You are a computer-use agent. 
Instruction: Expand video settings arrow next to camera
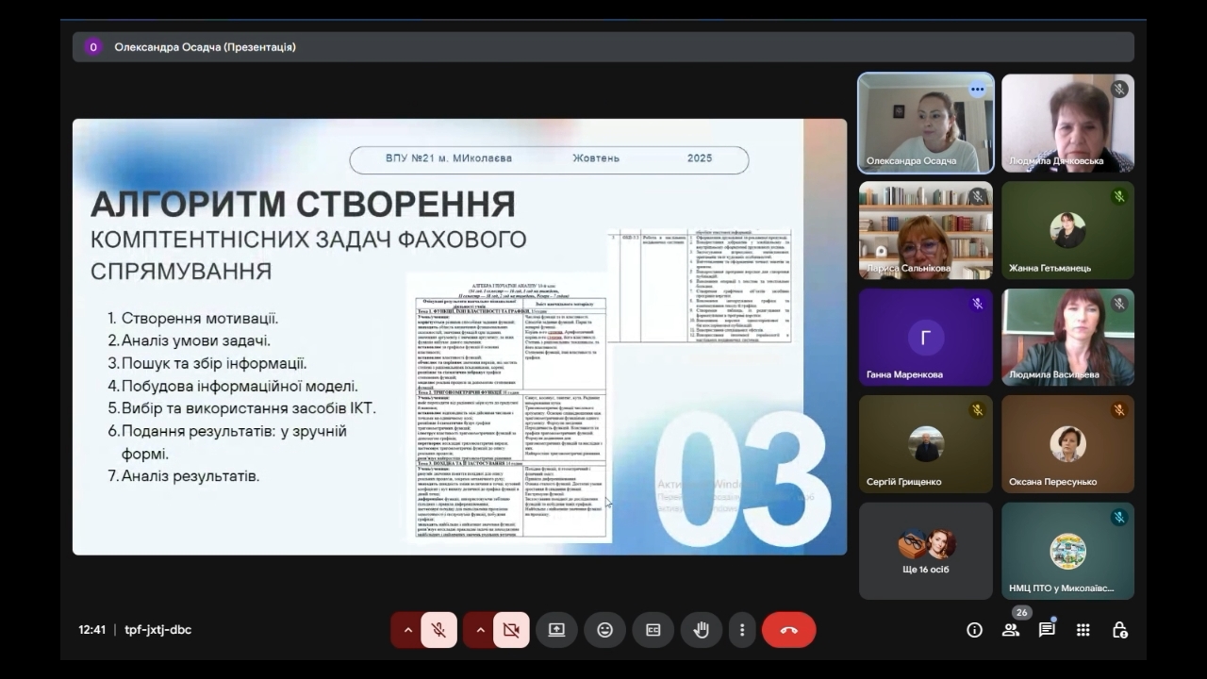coord(480,630)
